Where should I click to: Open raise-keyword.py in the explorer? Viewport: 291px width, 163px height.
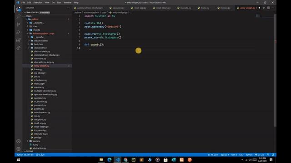42,112
